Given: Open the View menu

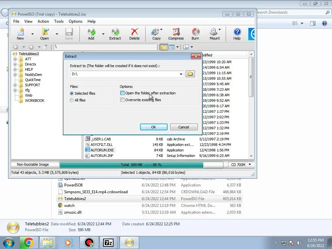Looking at the screenshot, I should click(x=28, y=21).
